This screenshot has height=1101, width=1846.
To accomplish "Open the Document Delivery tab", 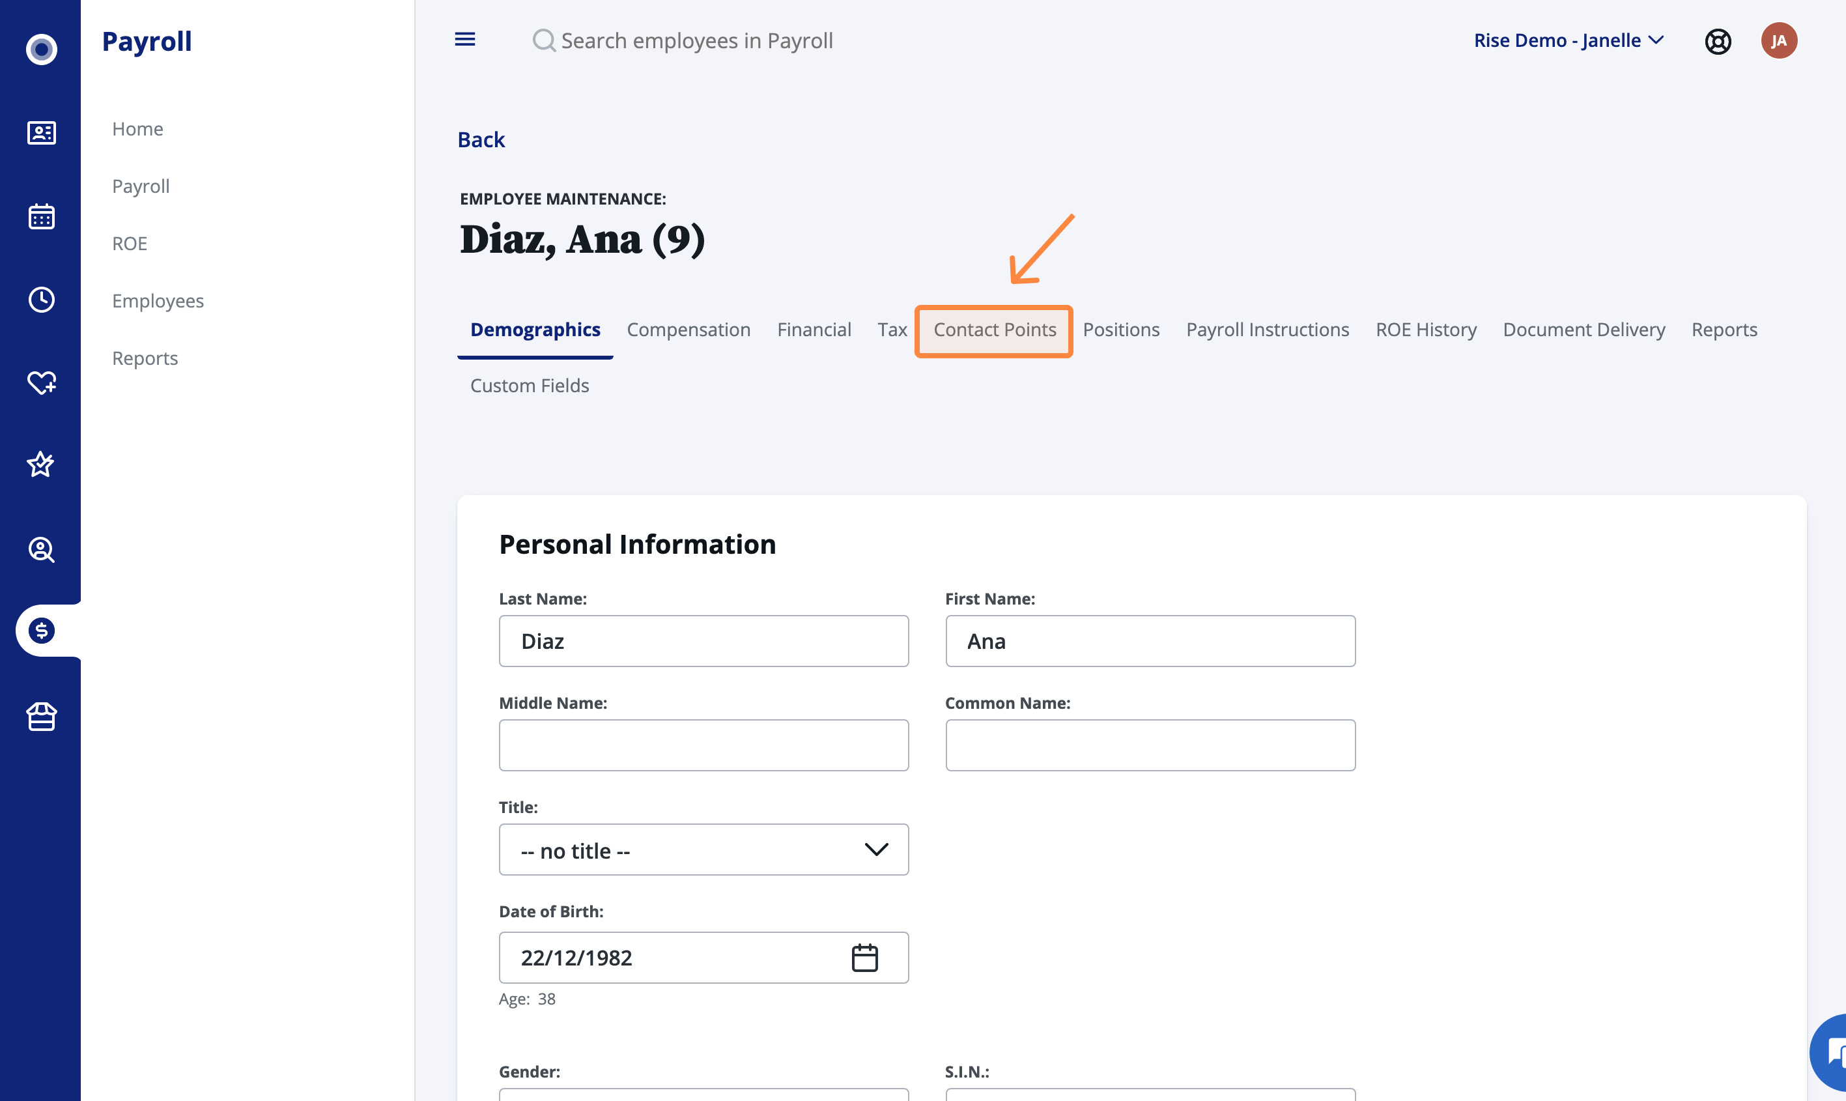I will (1583, 330).
